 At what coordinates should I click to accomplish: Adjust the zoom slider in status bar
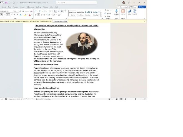coord(136,99)
